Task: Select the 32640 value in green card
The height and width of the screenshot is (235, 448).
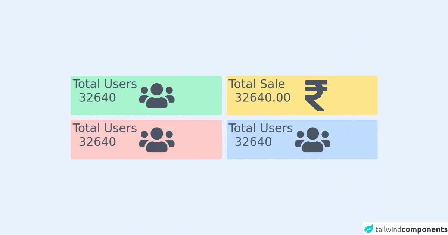Action: coord(97,98)
